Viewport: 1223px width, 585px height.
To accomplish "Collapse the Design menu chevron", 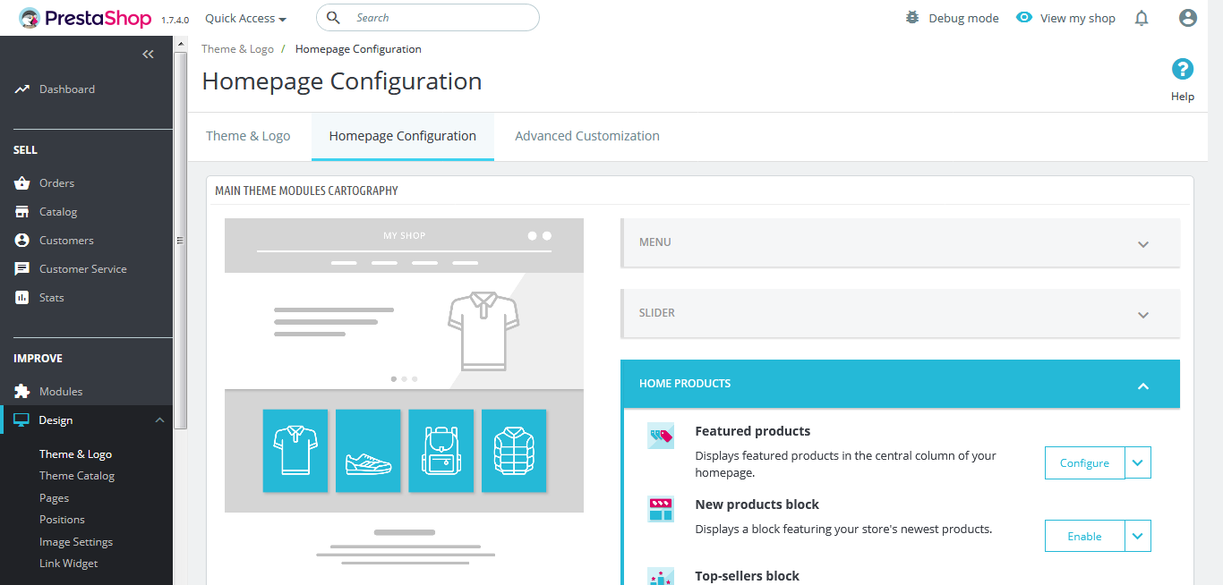I will (159, 420).
